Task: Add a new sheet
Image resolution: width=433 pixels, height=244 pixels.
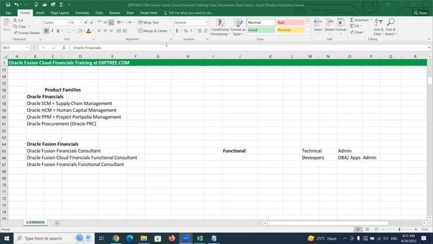Action: pos(57,223)
